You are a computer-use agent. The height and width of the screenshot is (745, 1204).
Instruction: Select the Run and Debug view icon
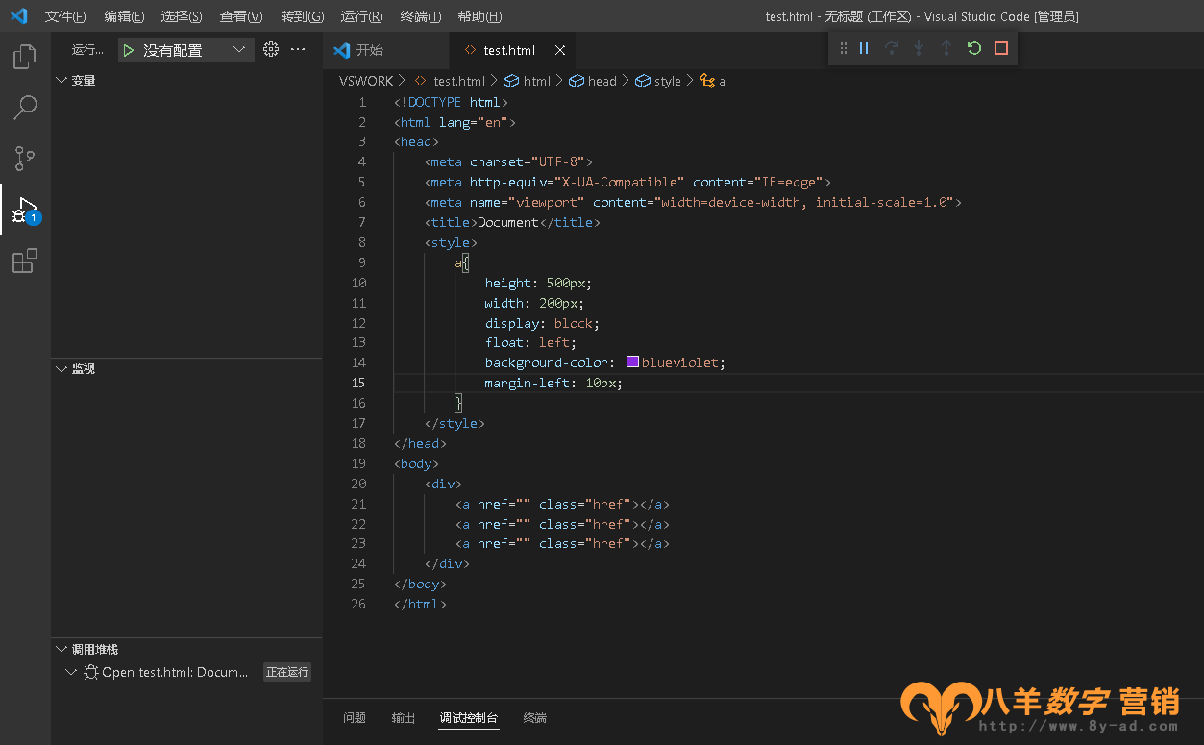point(25,210)
